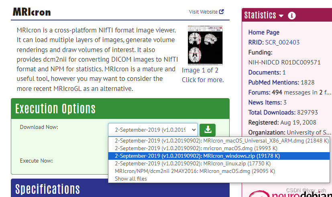Open the Documents statistics link

pos(265,72)
